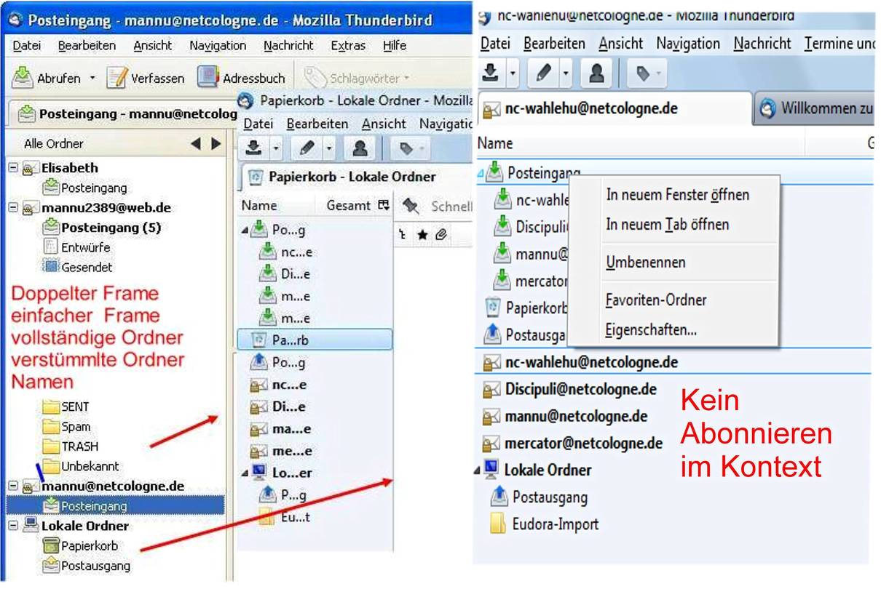The height and width of the screenshot is (589, 881).
Task: Click the person address book icon in nc-wahlehu window
Action: pyautogui.click(x=596, y=73)
